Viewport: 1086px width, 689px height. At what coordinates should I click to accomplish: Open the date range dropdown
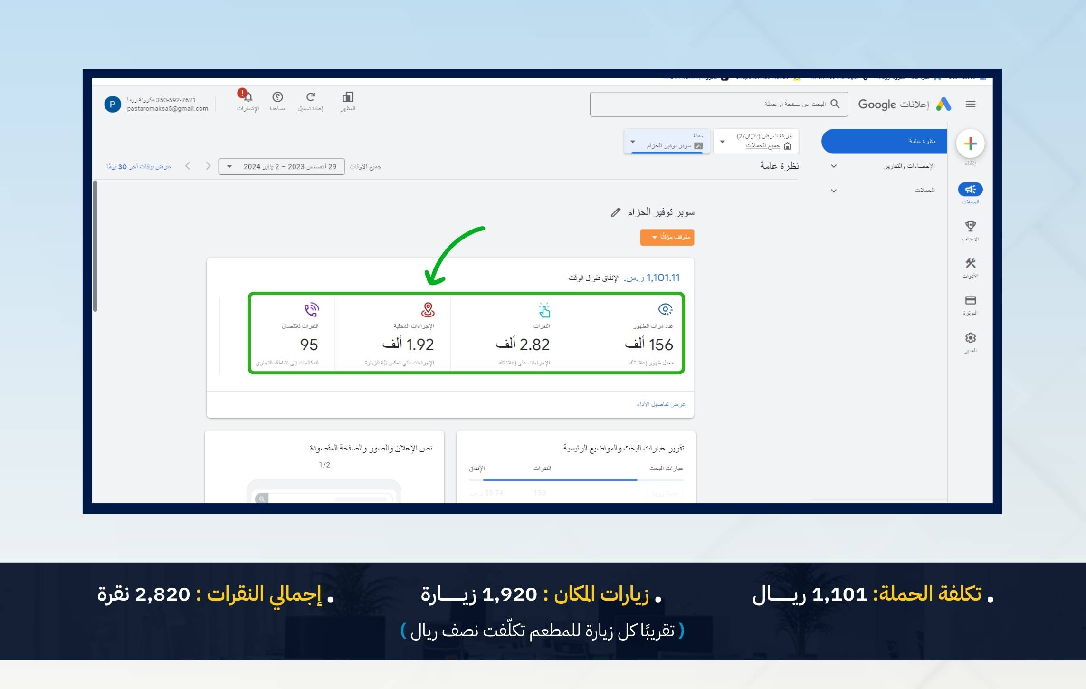282,167
